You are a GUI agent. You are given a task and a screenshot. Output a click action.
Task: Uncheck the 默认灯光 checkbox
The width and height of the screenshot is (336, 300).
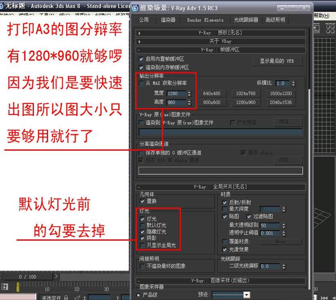(x=142, y=225)
